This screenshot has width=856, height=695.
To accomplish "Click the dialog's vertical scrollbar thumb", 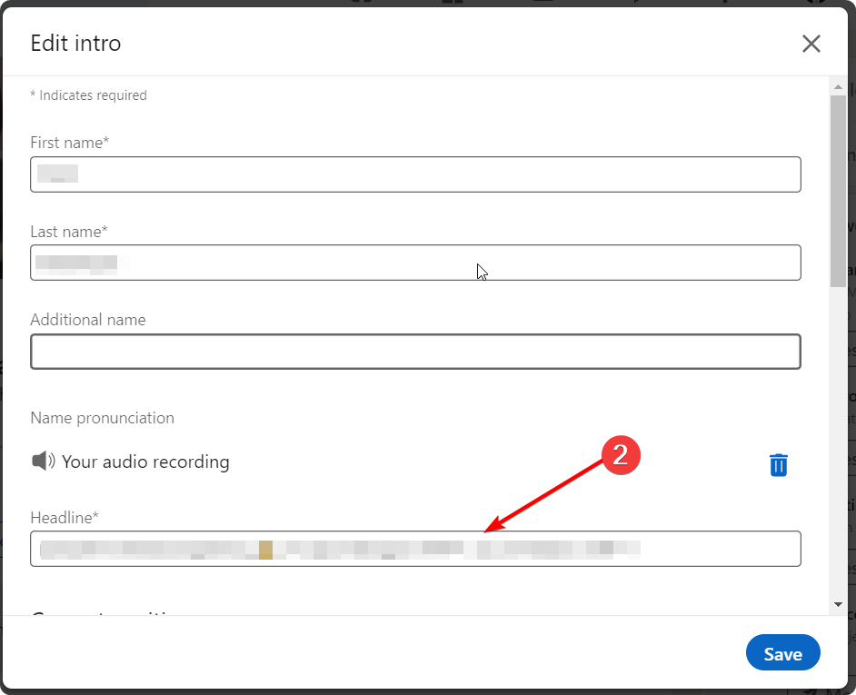I will 839,191.
